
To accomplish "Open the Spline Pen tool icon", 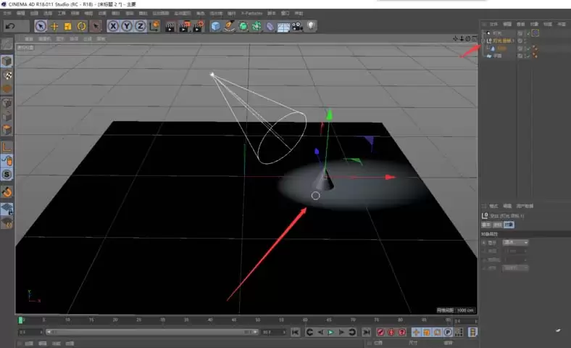I will [x=230, y=26].
